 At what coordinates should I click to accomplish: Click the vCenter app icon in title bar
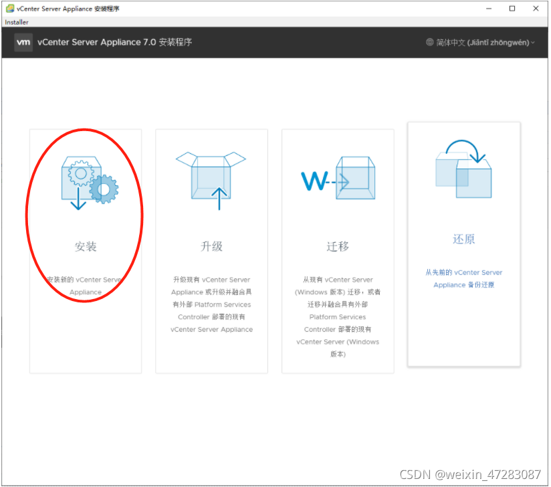10,9
